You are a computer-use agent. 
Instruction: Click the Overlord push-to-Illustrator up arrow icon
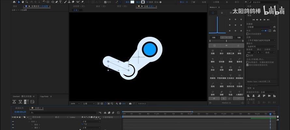click(x=14, y=102)
